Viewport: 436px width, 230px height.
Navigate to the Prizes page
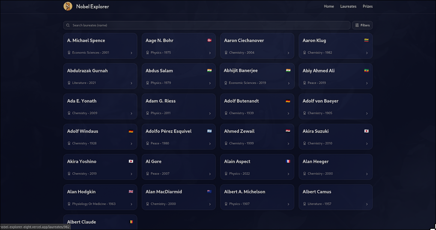pos(367,6)
